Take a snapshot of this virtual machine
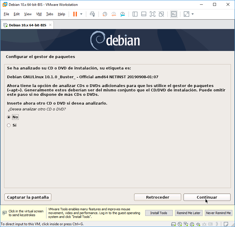 pos(105,14)
